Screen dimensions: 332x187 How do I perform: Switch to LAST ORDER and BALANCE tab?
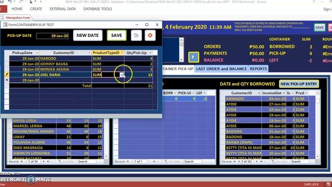click(222, 69)
